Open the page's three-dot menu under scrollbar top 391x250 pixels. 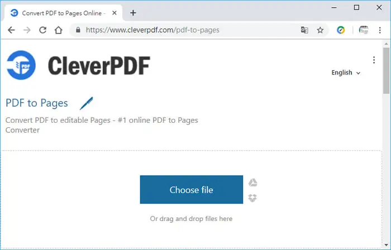[x=374, y=60]
